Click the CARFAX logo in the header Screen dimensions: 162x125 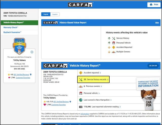[x=81, y=5]
